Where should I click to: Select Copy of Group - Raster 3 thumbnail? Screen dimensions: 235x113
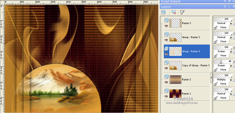click(x=175, y=66)
